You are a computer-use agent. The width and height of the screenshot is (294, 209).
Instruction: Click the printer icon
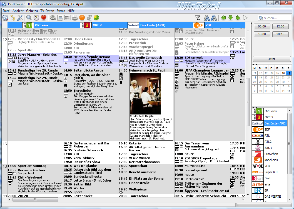[x=75, y=18]
